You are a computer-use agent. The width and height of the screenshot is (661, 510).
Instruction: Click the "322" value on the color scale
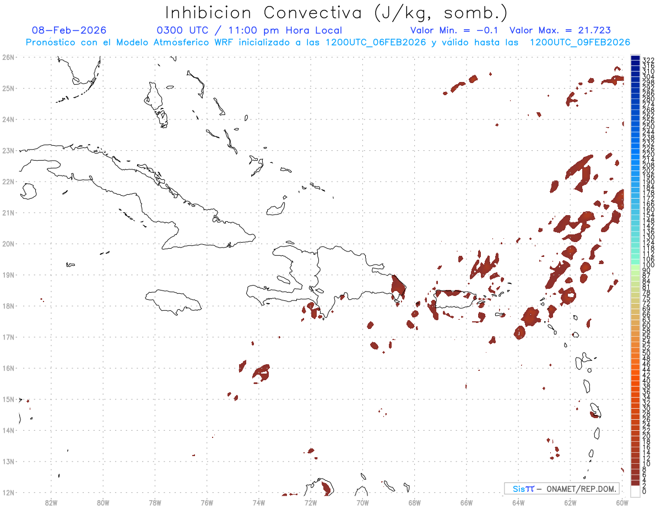pyautogui.click(x=648, y=60)
